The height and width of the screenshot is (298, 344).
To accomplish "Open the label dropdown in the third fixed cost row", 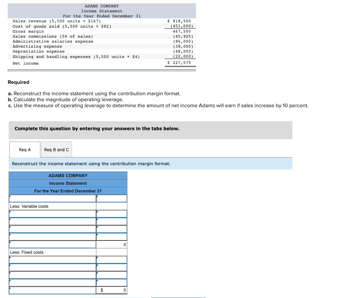I will (x=52, y=275).
